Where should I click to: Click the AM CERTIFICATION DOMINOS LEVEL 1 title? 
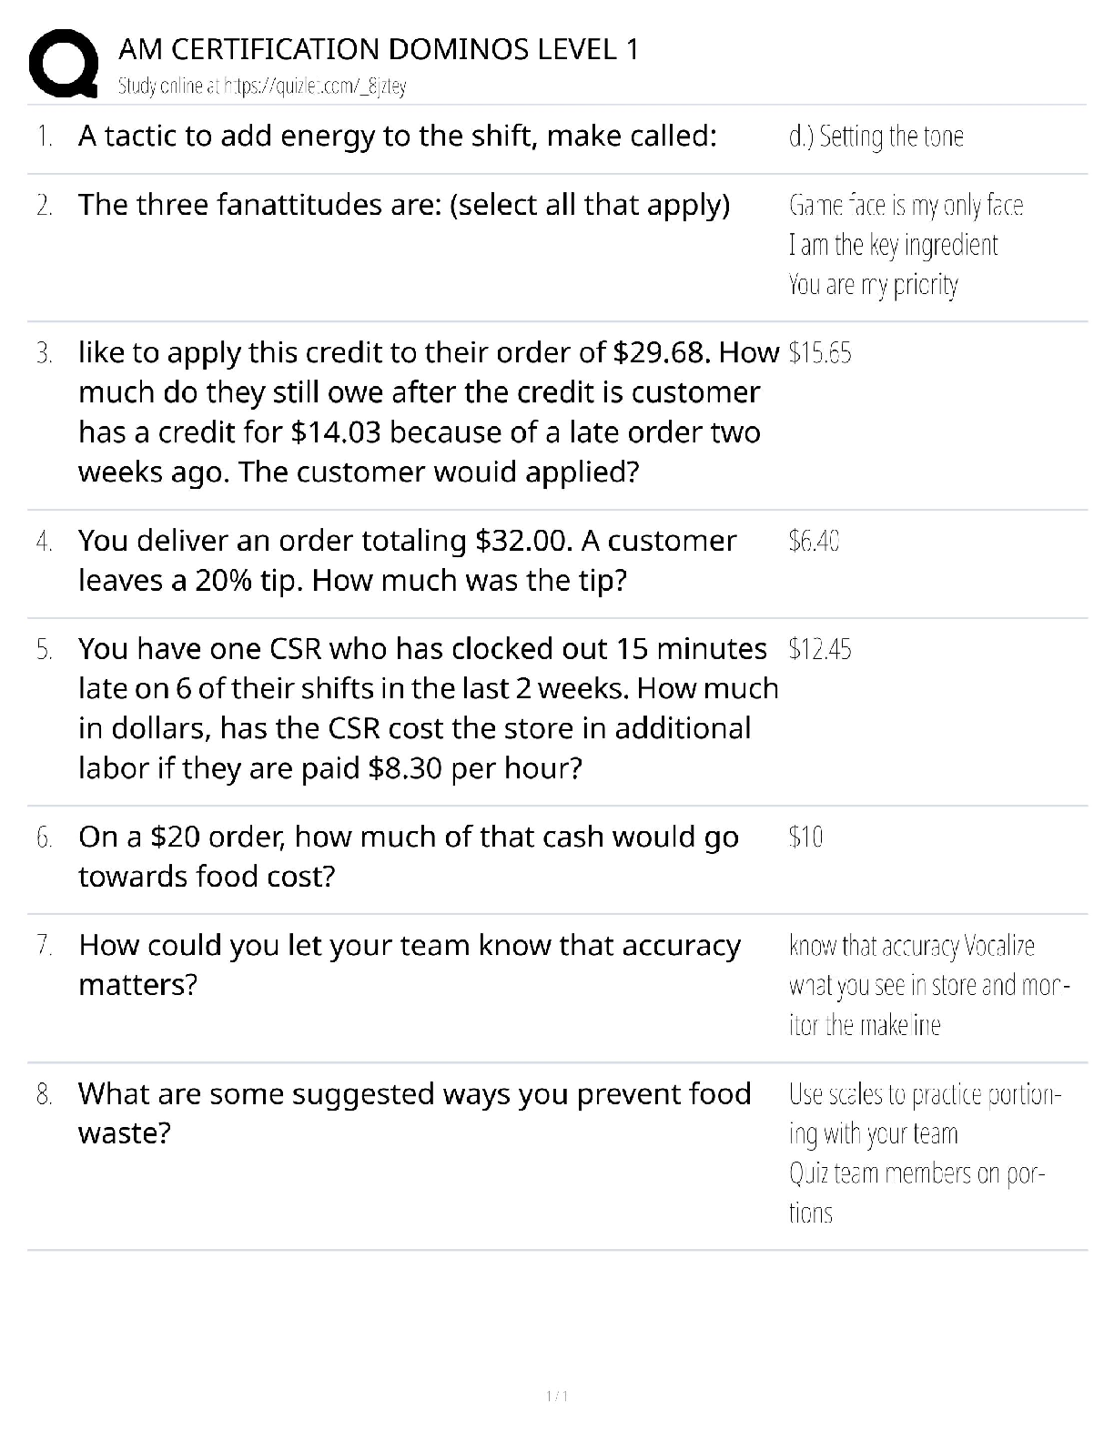[379, 48]
